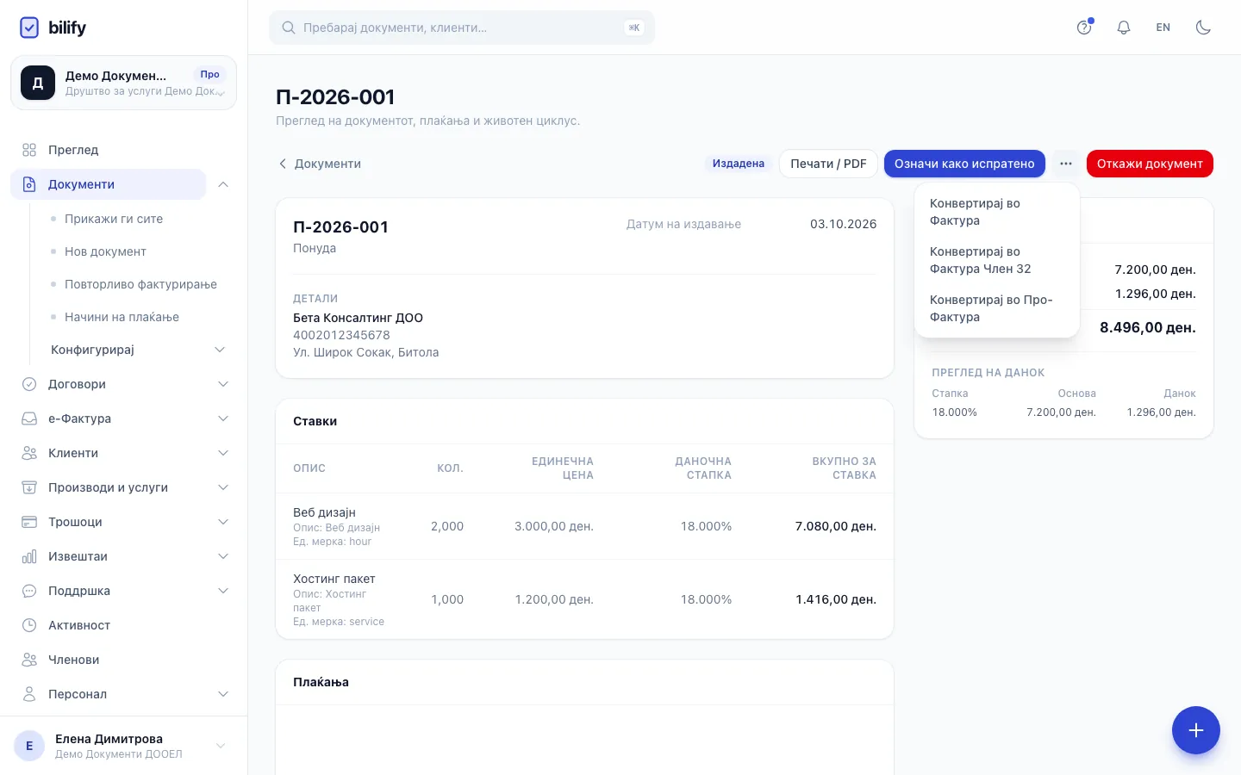Open company switcher Демо Документи

(x=124, y=83)
